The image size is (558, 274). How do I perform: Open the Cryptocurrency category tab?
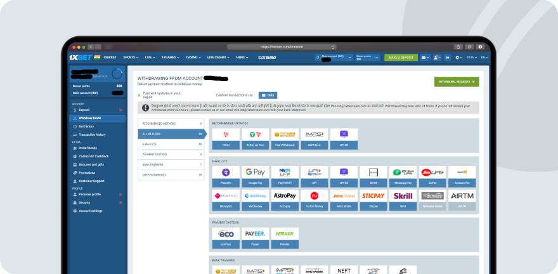(x=171, y=175)
